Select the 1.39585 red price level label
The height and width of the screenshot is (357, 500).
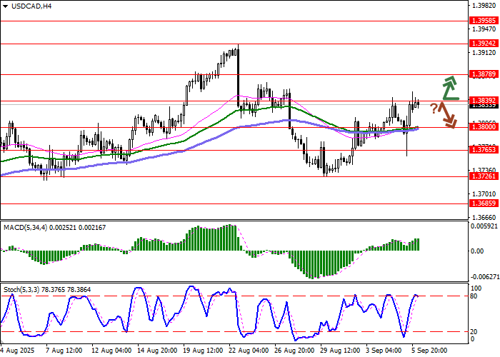click(484, 21)
